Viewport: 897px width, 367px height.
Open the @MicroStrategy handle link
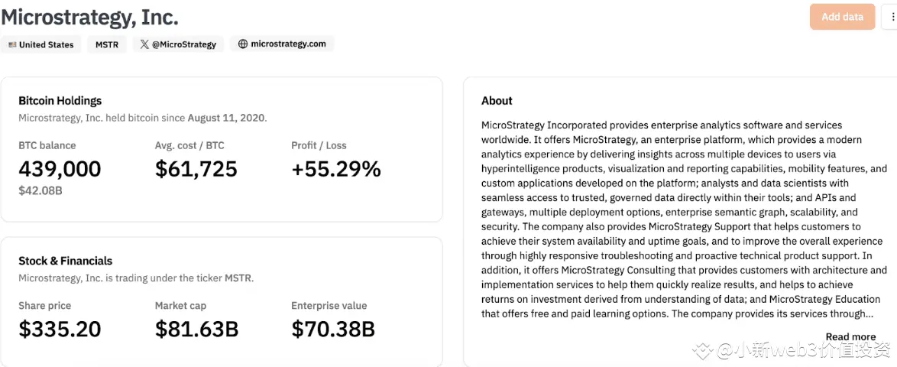tap(184, 44)
